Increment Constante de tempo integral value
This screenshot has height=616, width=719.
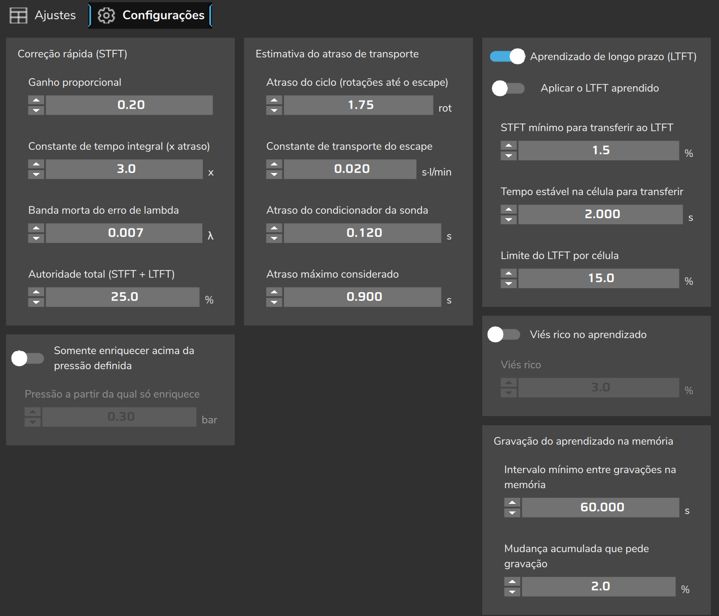click(x=36, y=164)
